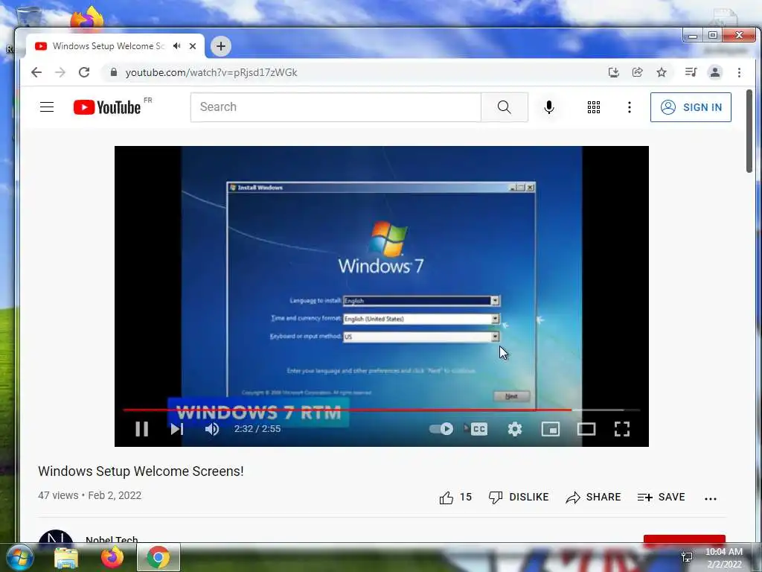762x572 pixels.
Task: Mute the video player volume
Action: coord(212,429)
